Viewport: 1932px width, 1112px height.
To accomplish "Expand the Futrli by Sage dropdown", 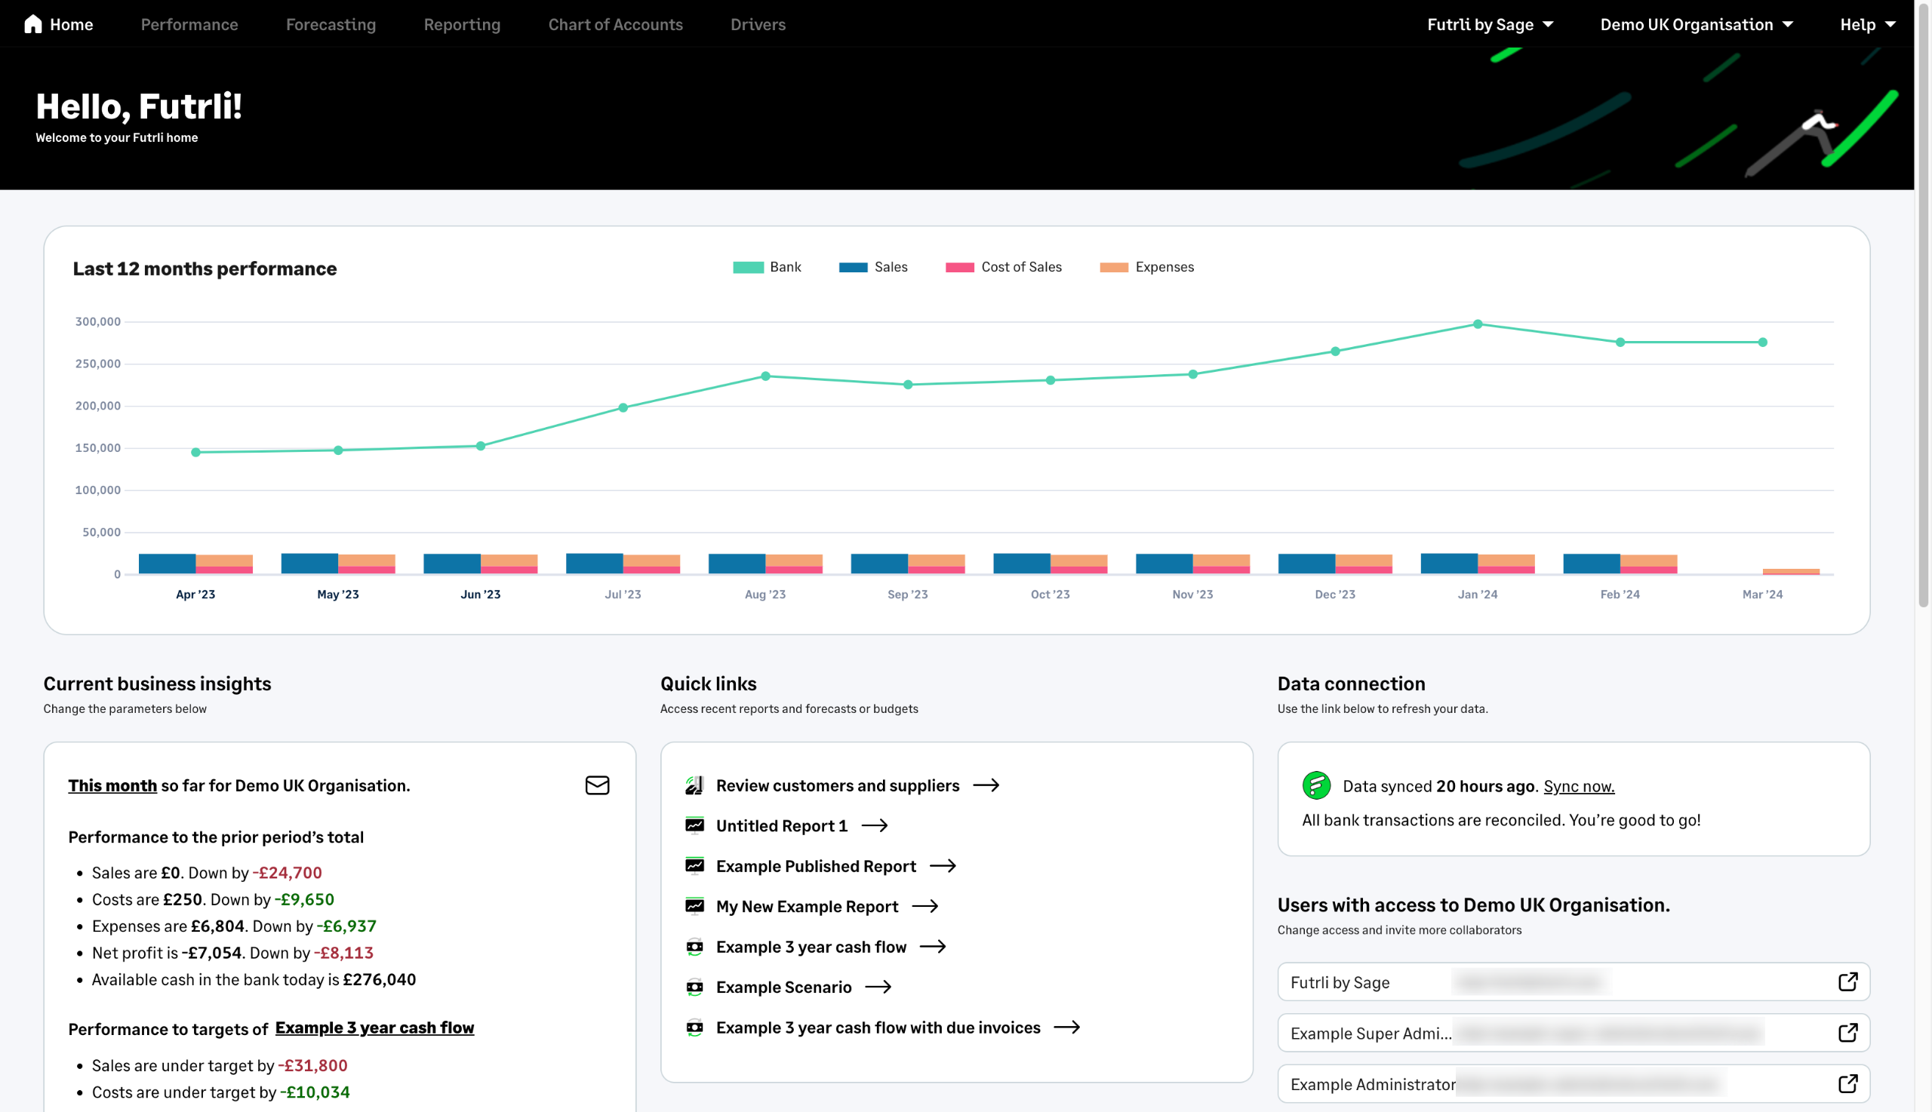I will (1490, 24).
